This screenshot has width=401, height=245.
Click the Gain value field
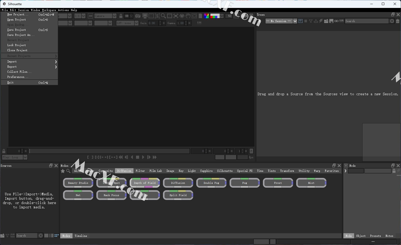[153, 23]
